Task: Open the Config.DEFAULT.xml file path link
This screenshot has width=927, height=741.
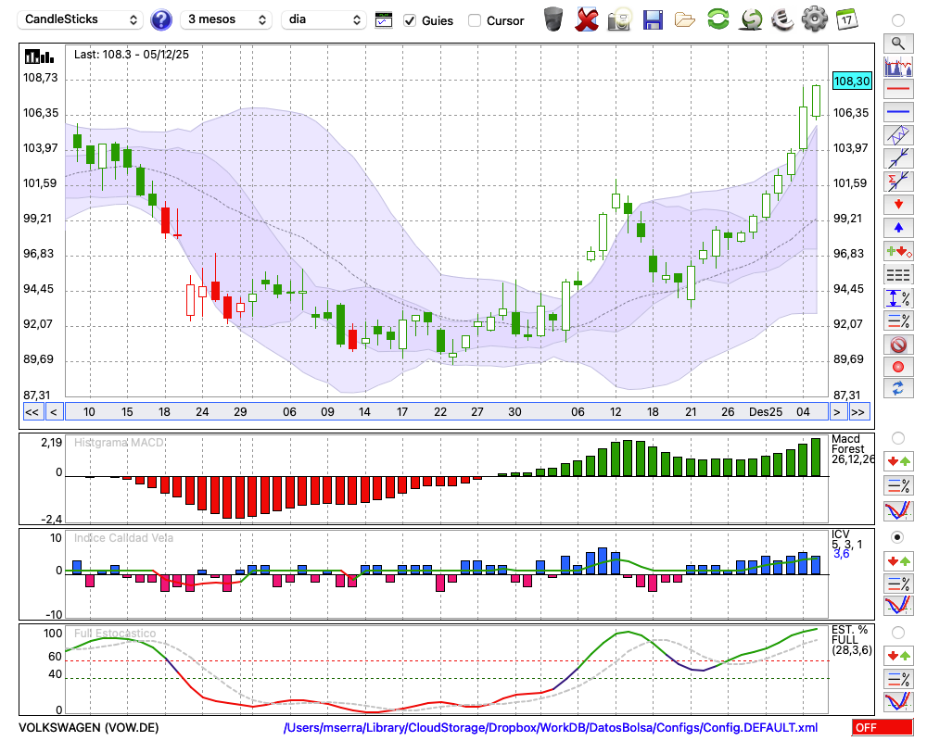Action: pyautogui.click(x=551, y=728)
